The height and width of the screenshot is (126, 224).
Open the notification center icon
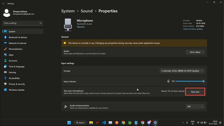point(220,122)
